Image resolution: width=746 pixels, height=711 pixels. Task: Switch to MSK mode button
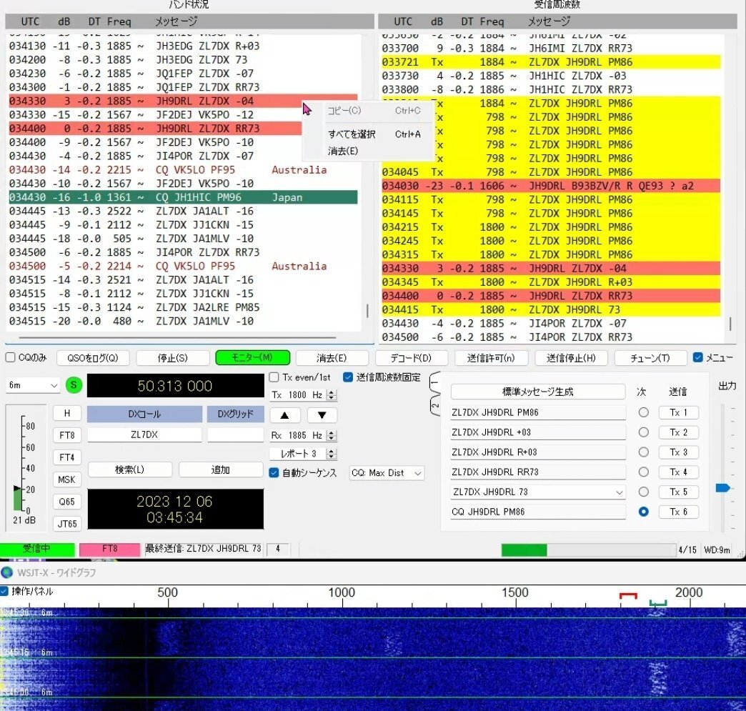pos(66,479)
